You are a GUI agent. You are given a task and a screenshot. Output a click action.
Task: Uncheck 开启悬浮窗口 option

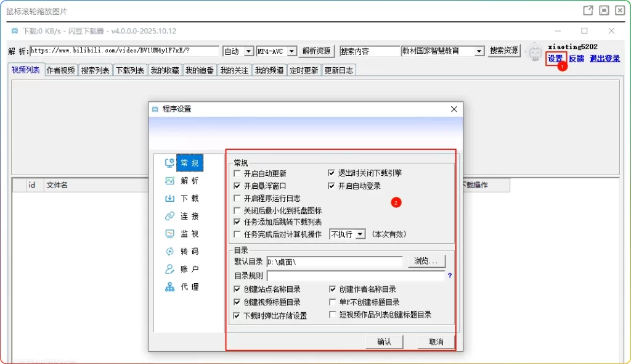pos(238,186)
